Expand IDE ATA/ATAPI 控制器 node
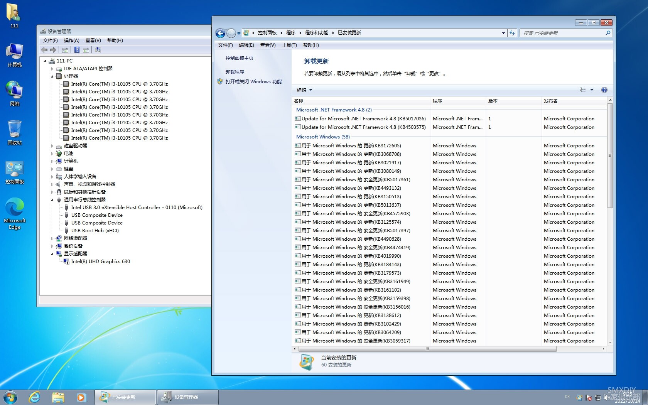This screenshot has width=648, height=405. click(x=52, y=69)
